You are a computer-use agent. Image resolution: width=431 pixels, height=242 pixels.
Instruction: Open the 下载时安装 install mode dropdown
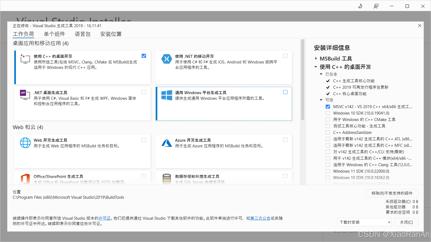tap(364, 222)
